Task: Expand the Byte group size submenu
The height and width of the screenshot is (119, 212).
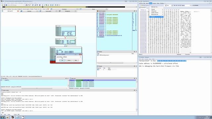Action: (156, 14)
